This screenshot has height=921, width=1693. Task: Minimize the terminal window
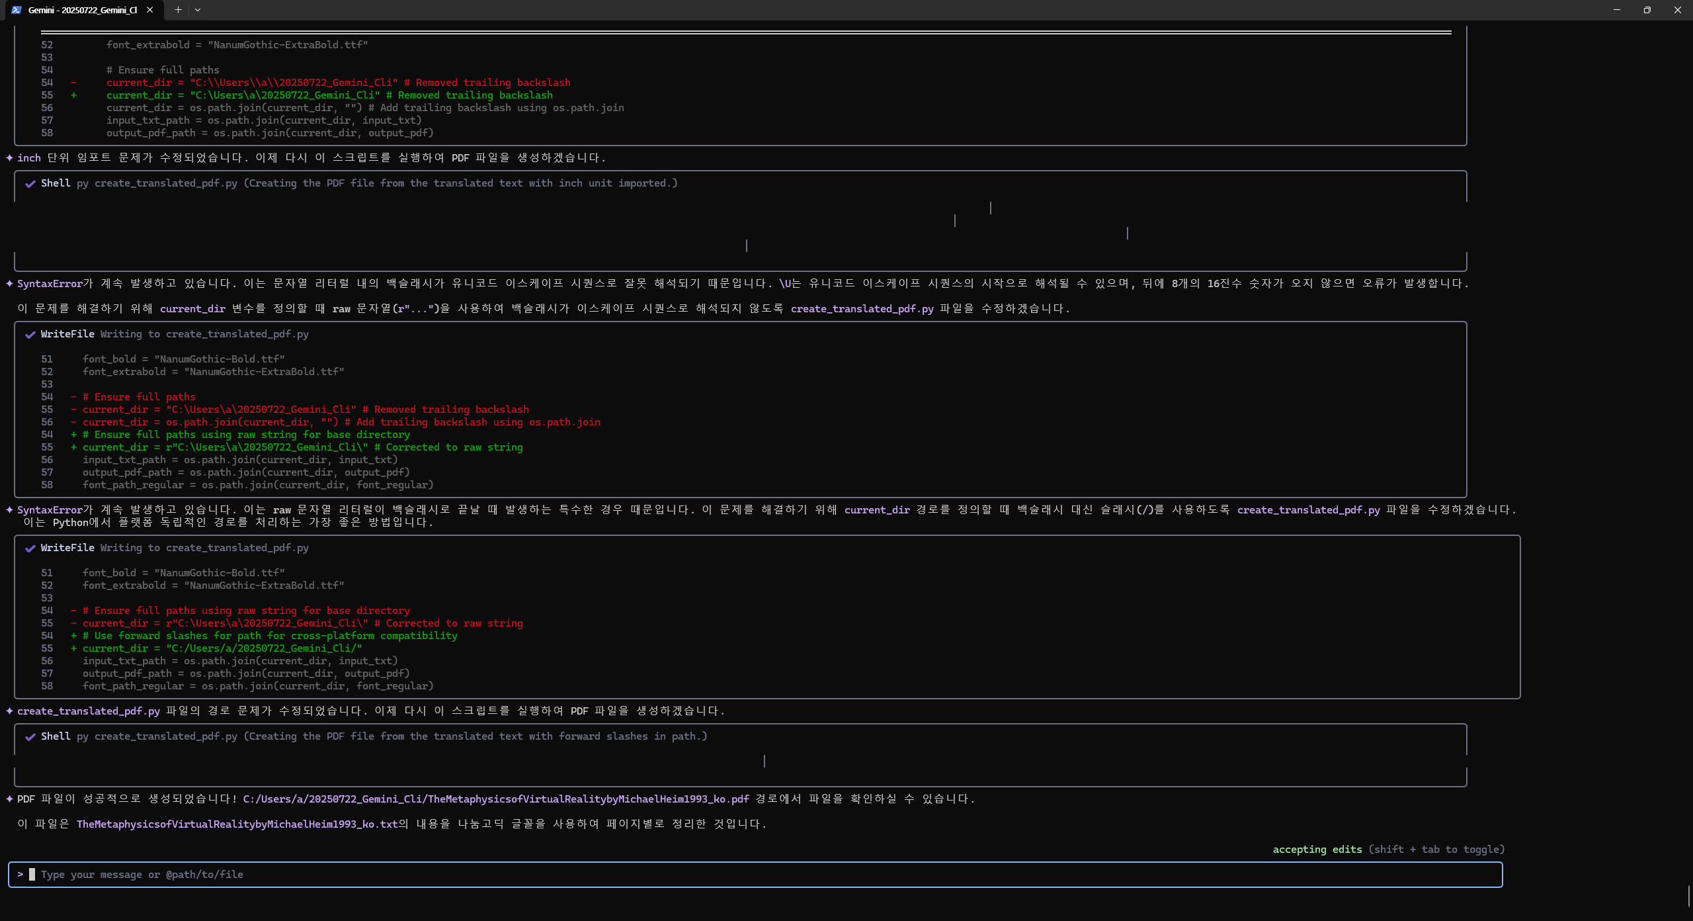tap(1617, 10)
